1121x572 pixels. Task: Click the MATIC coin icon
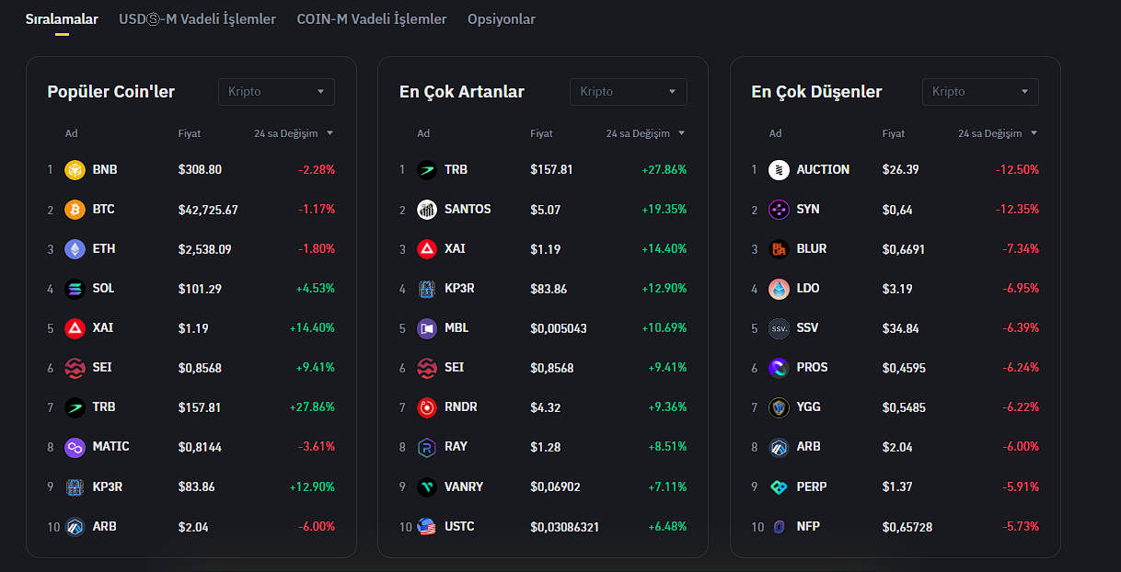coord(75,448)
